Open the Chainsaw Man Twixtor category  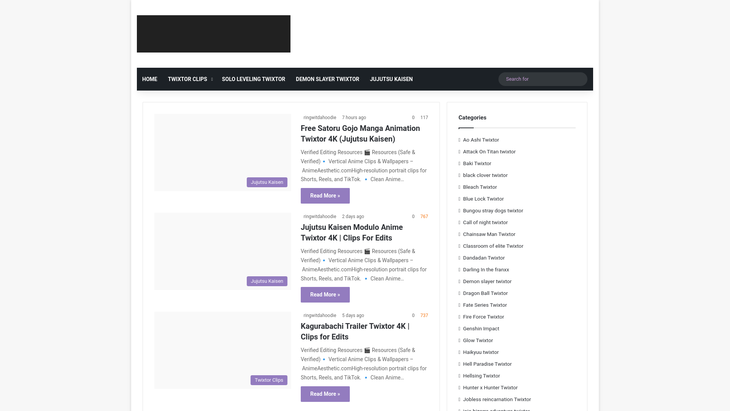[489, 234]
